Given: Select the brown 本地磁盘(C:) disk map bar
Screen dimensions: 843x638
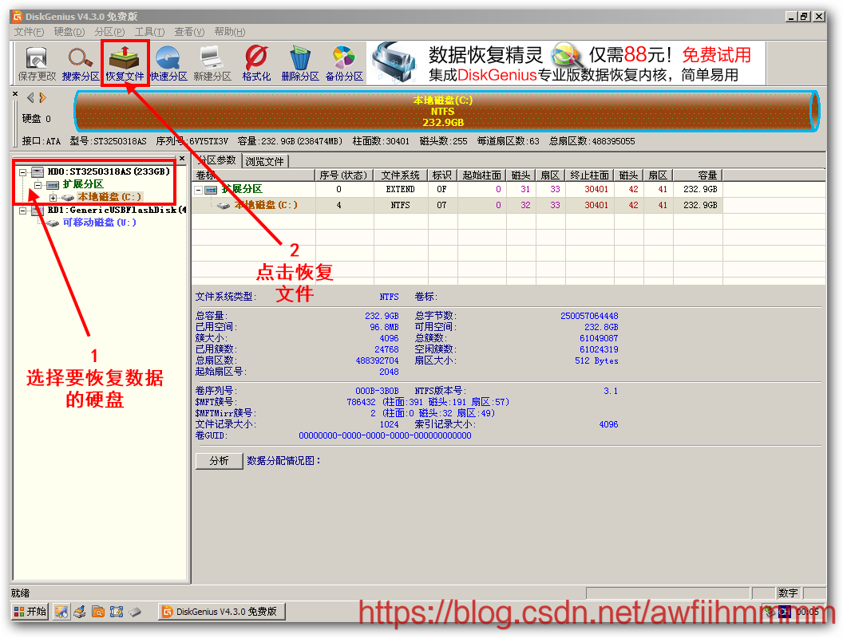Looking at the screenshot, I should pyautogui.click(x=447, y=111).
